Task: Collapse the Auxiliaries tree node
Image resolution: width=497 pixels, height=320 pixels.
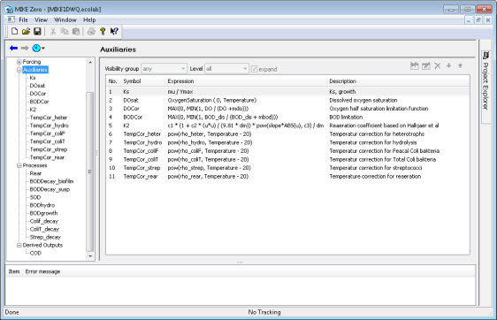Action: (19, 70)
